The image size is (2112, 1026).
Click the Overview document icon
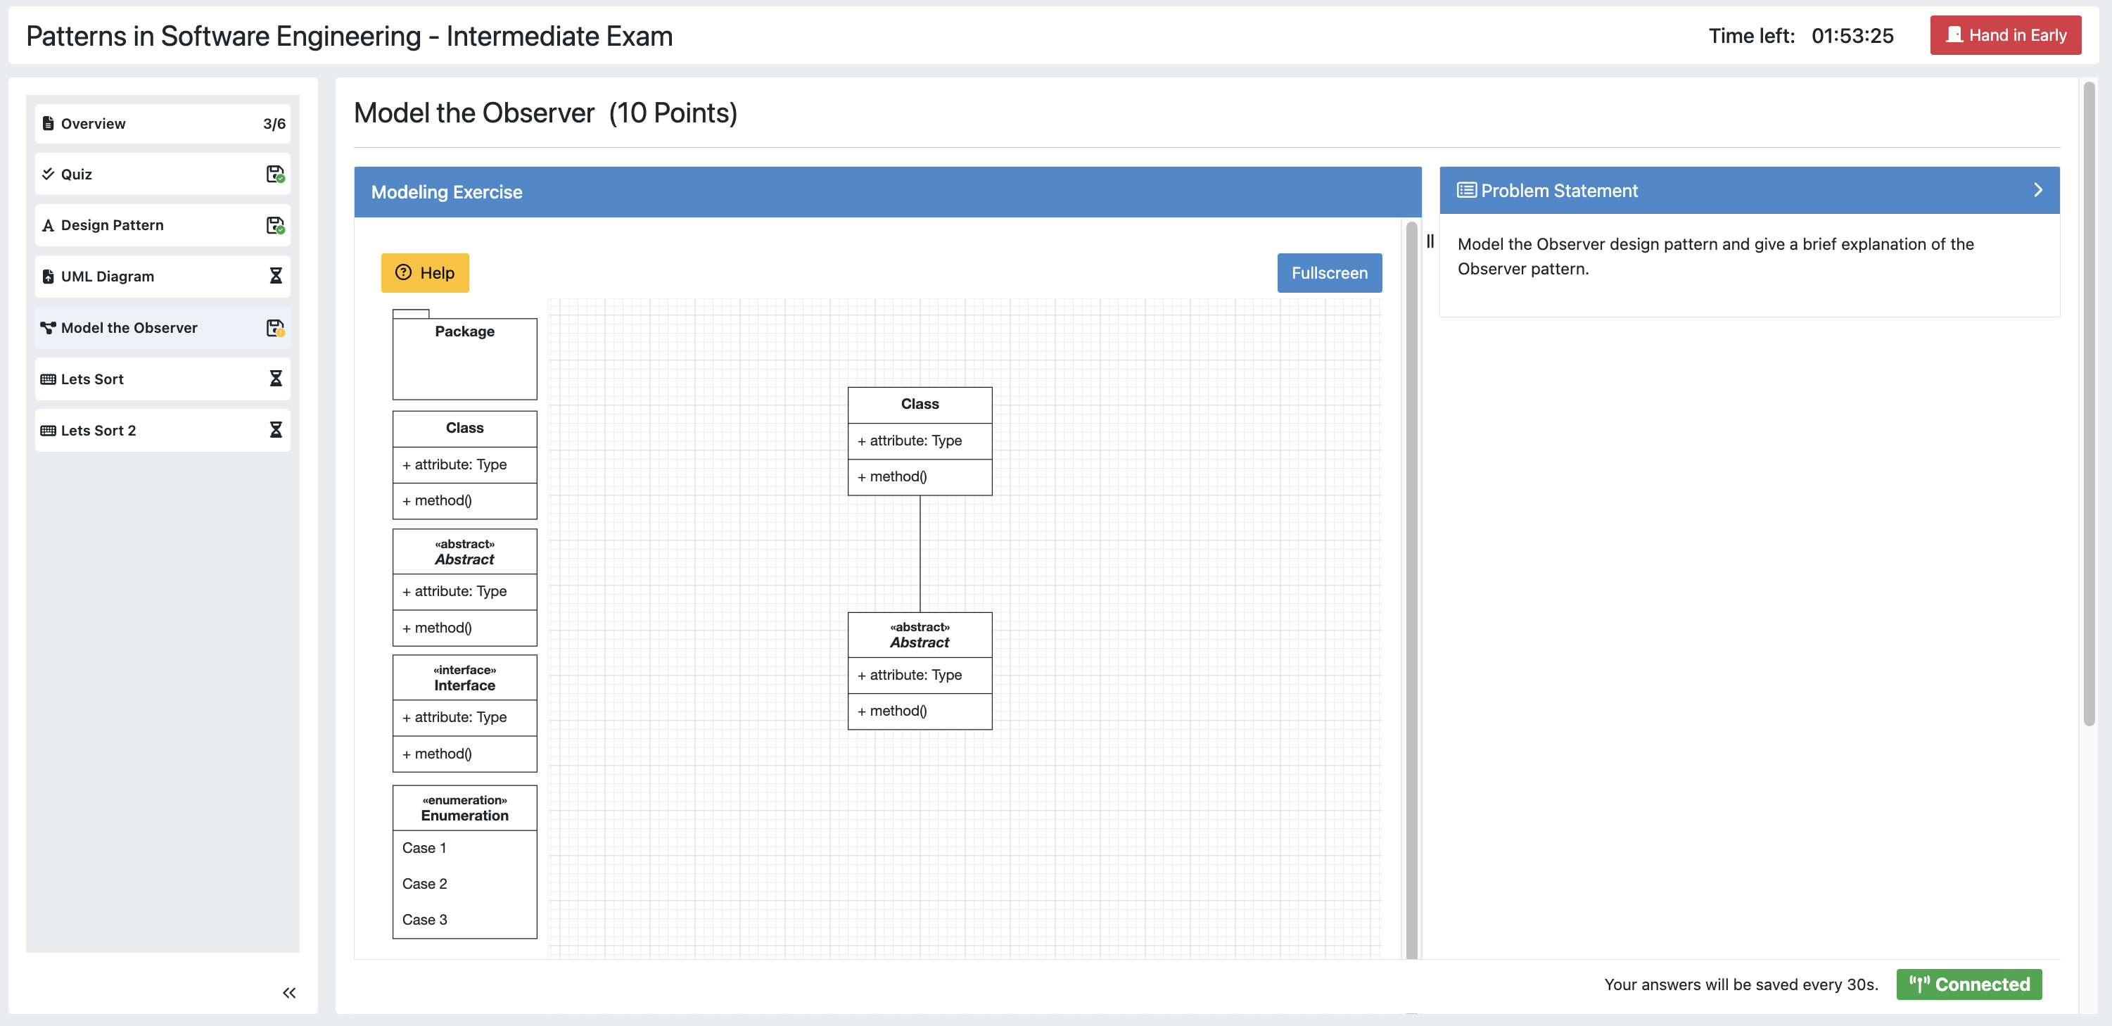click(x=48, y=123)
